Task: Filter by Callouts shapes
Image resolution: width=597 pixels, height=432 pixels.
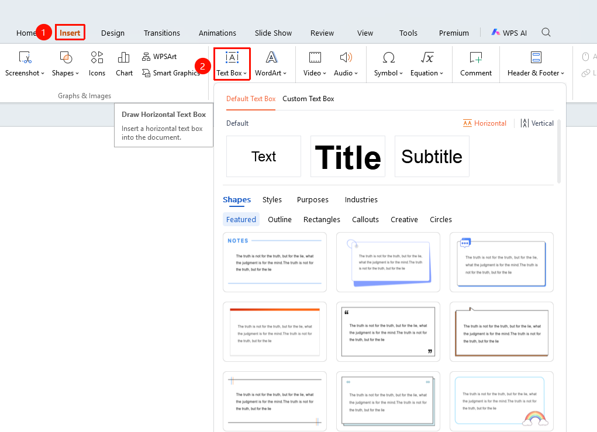Action: click(365, 219)
